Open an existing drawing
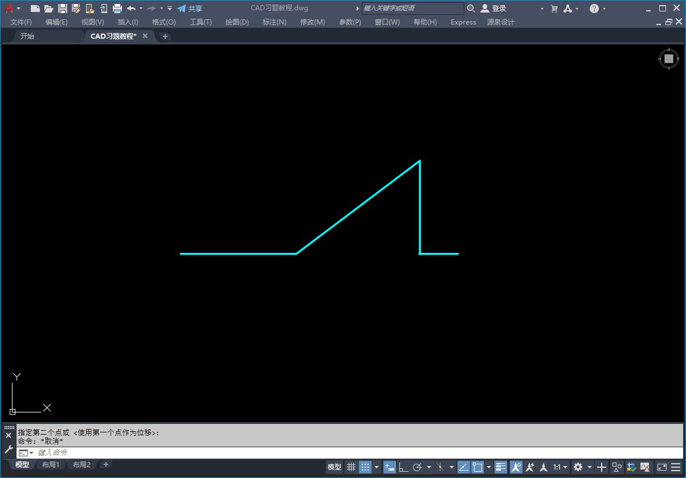The width and height of the screenshot is (686, 478). (x=48, y=9)
